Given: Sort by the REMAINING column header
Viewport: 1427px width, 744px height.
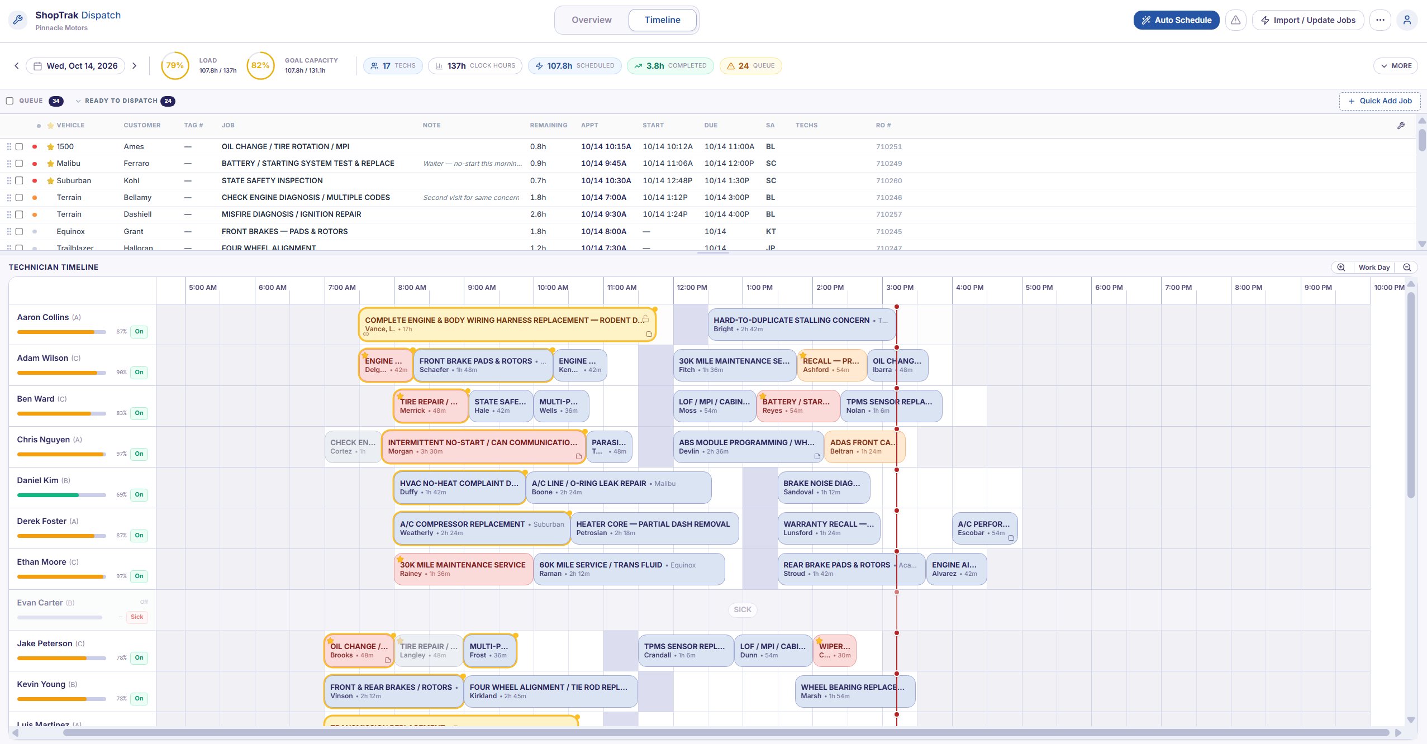Looking at the screenshot, I should [548, 126].
